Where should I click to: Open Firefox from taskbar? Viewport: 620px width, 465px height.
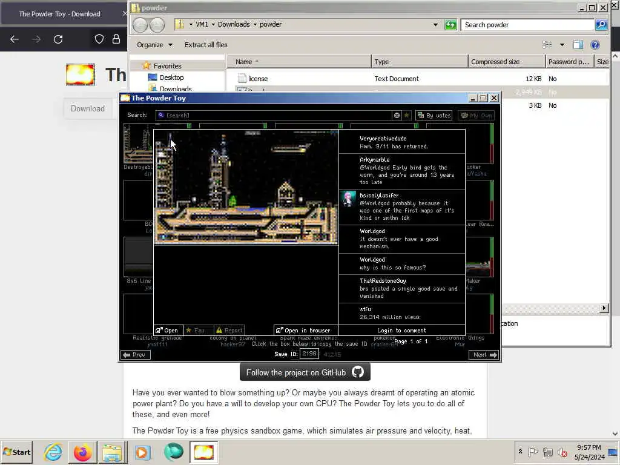click(82, 452)
